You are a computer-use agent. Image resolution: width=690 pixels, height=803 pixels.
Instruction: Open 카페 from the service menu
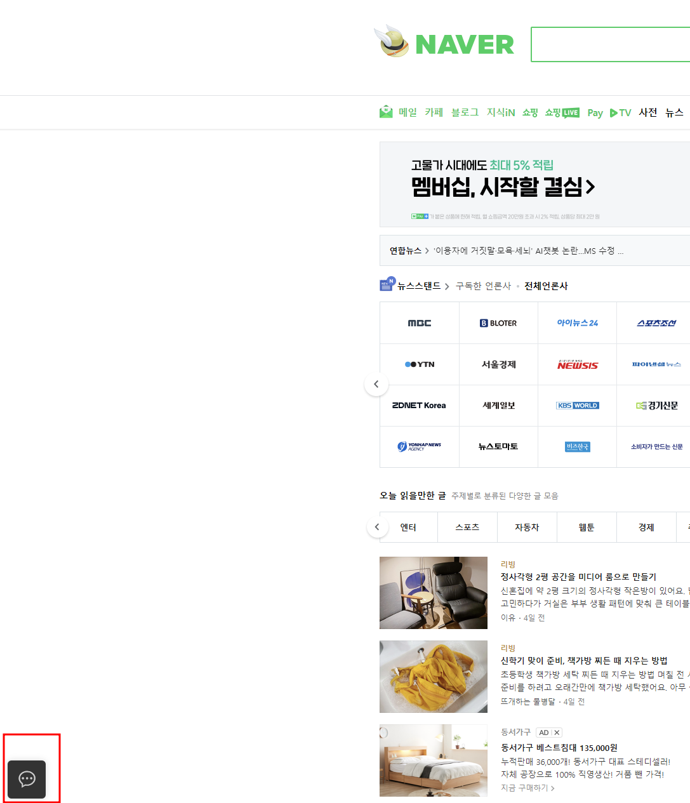pos(434,112)
